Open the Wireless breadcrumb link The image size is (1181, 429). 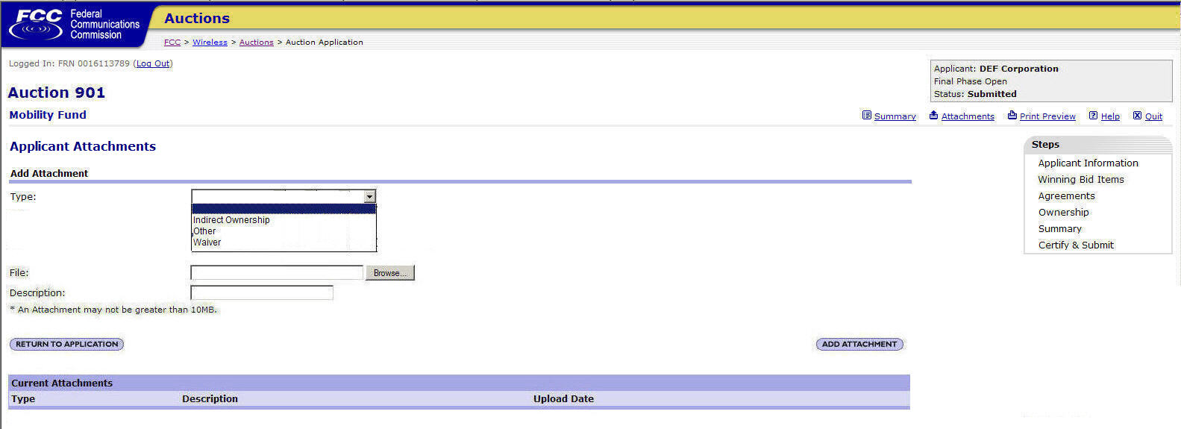[210, 43]
